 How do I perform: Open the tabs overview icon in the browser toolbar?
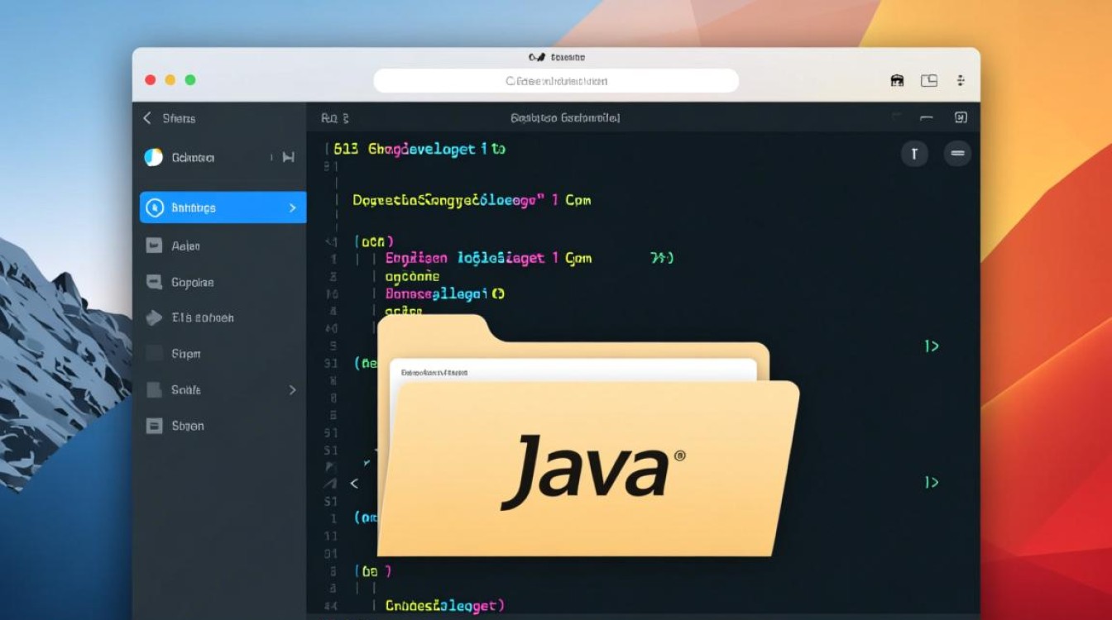[928, 79]
